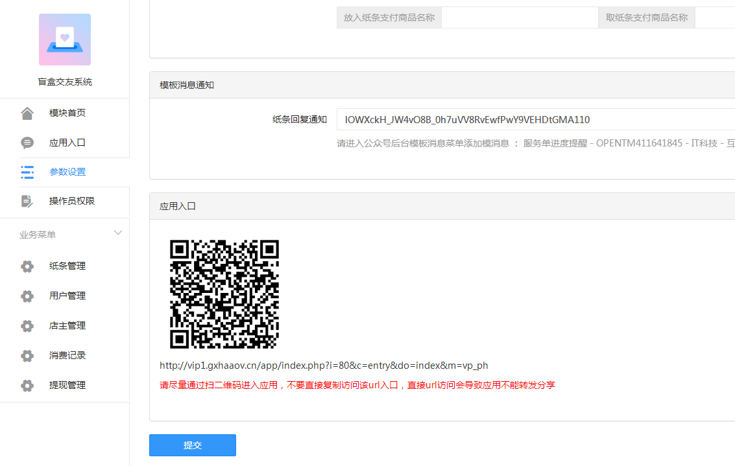Click the 放入纸条支付商品名称 label
This screenshot has height=466, width=735.
pos(389,17)
